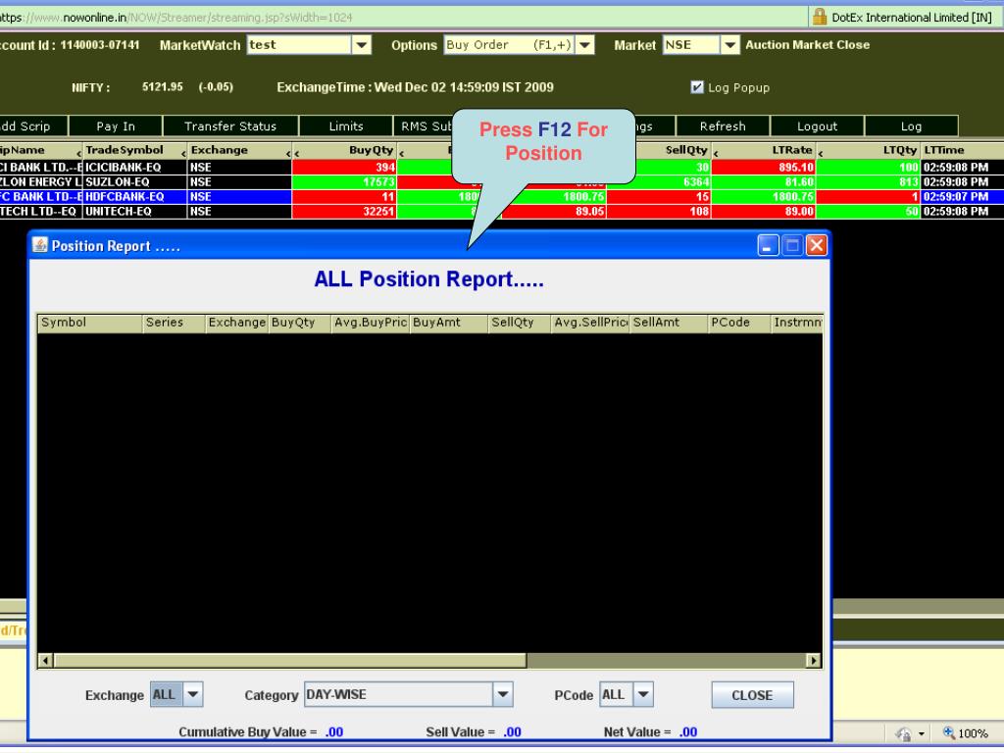Open the Limits menu item

[x=346, y=125]
